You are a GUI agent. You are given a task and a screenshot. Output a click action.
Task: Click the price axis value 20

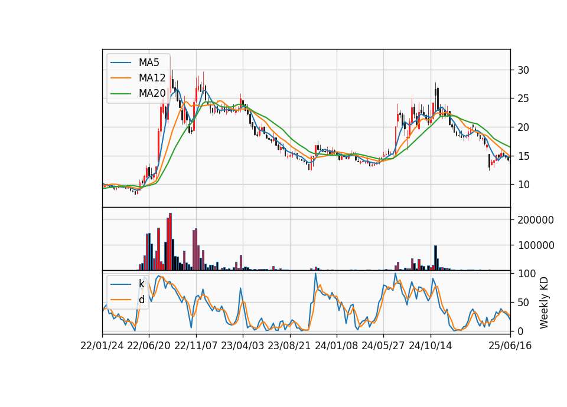click(x=523, y=127)
